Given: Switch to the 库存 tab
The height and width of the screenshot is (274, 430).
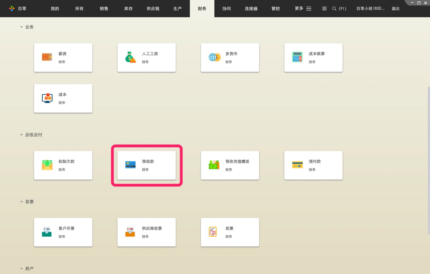Looking at the screenshot, I should point(128,9).
